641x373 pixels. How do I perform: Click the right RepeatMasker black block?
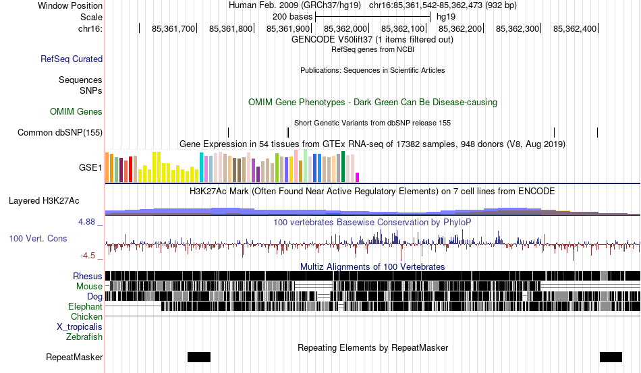pos(611,357)
